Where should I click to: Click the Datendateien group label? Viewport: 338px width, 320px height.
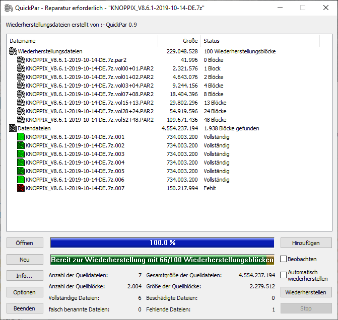pos(34,128)
